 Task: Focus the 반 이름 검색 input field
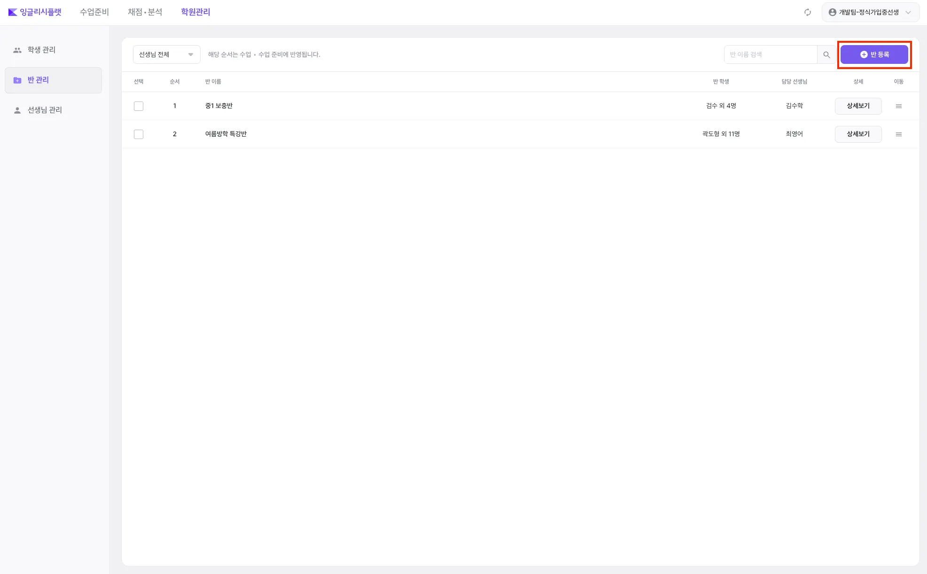tap(771, 54)
